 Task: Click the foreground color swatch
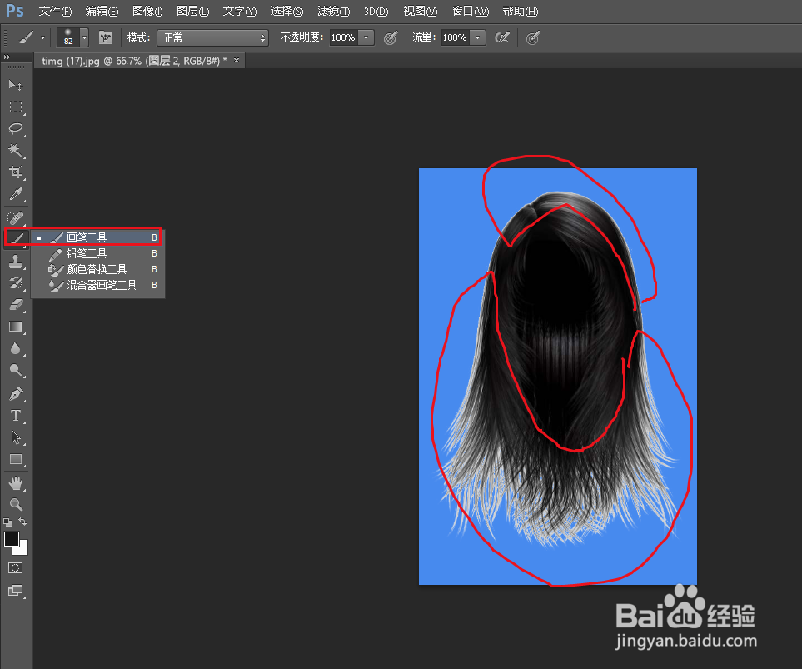coord(12,539)
